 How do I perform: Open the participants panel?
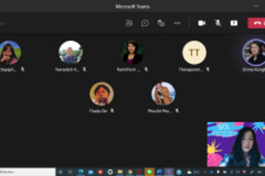129,23
